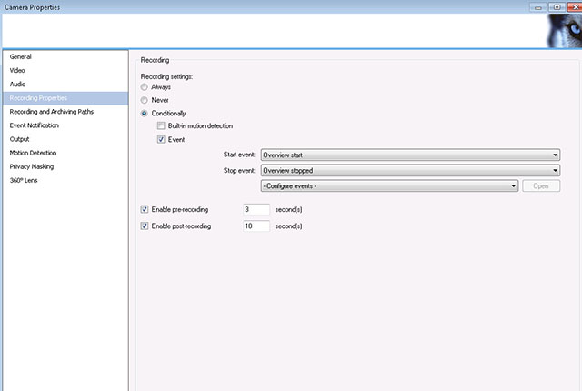Uncheck the Event checkbox
The height and width of the screenshot is (391, 582).
point(161,139)
